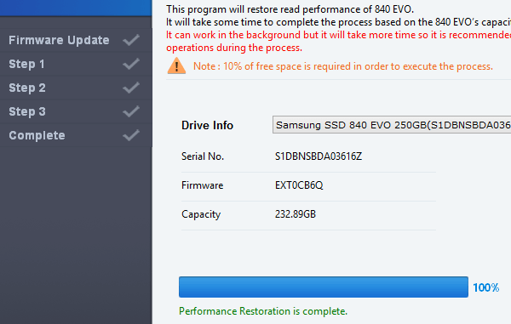Click 'Performance Restoration is complete.' message
Viewport: 511px width, 324px height.
click(x=263, y=311)
